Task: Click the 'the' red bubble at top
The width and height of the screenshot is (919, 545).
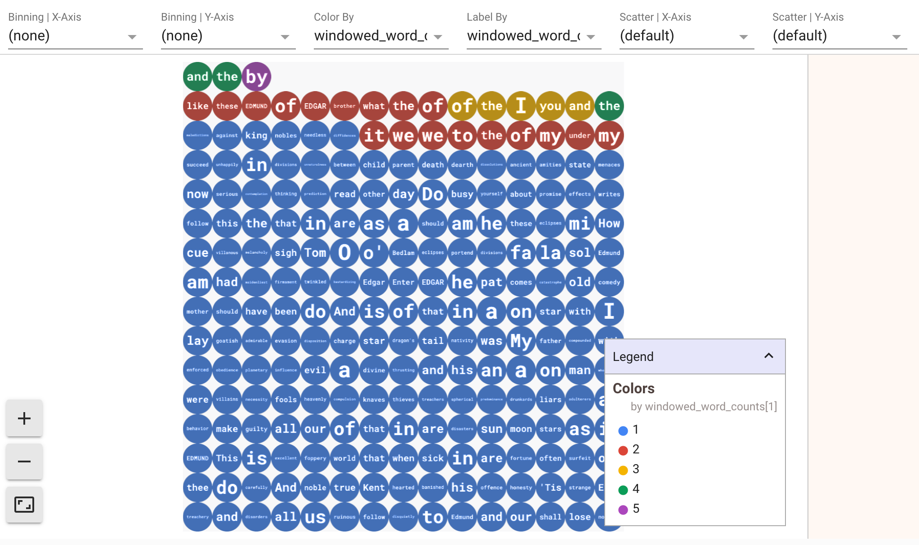Action: point(403,105)
